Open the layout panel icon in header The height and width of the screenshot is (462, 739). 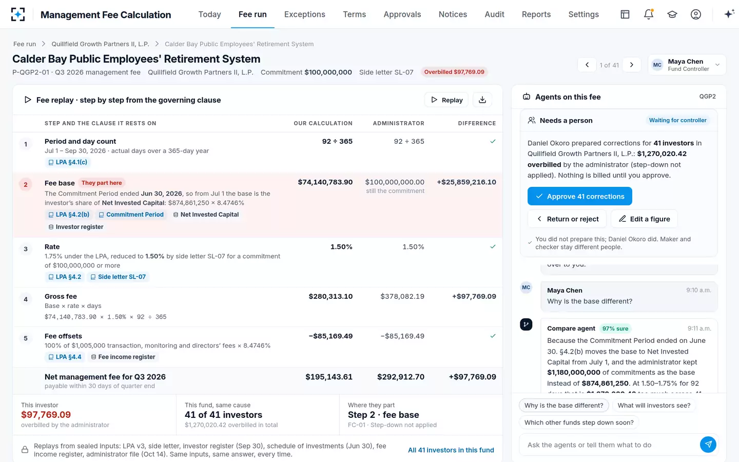tap(625, 14)
